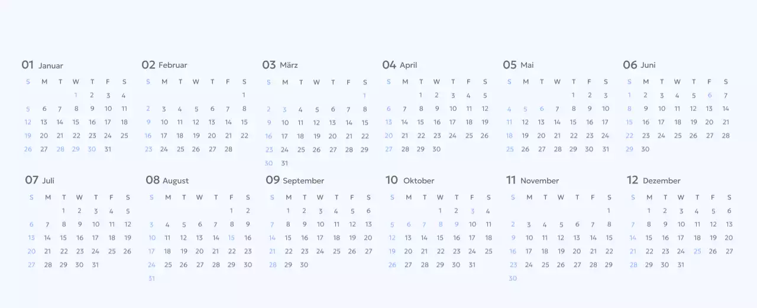Viewport: 757px width, 308px height.
Task: Pick day 20 in März
Action: (333, 136)
